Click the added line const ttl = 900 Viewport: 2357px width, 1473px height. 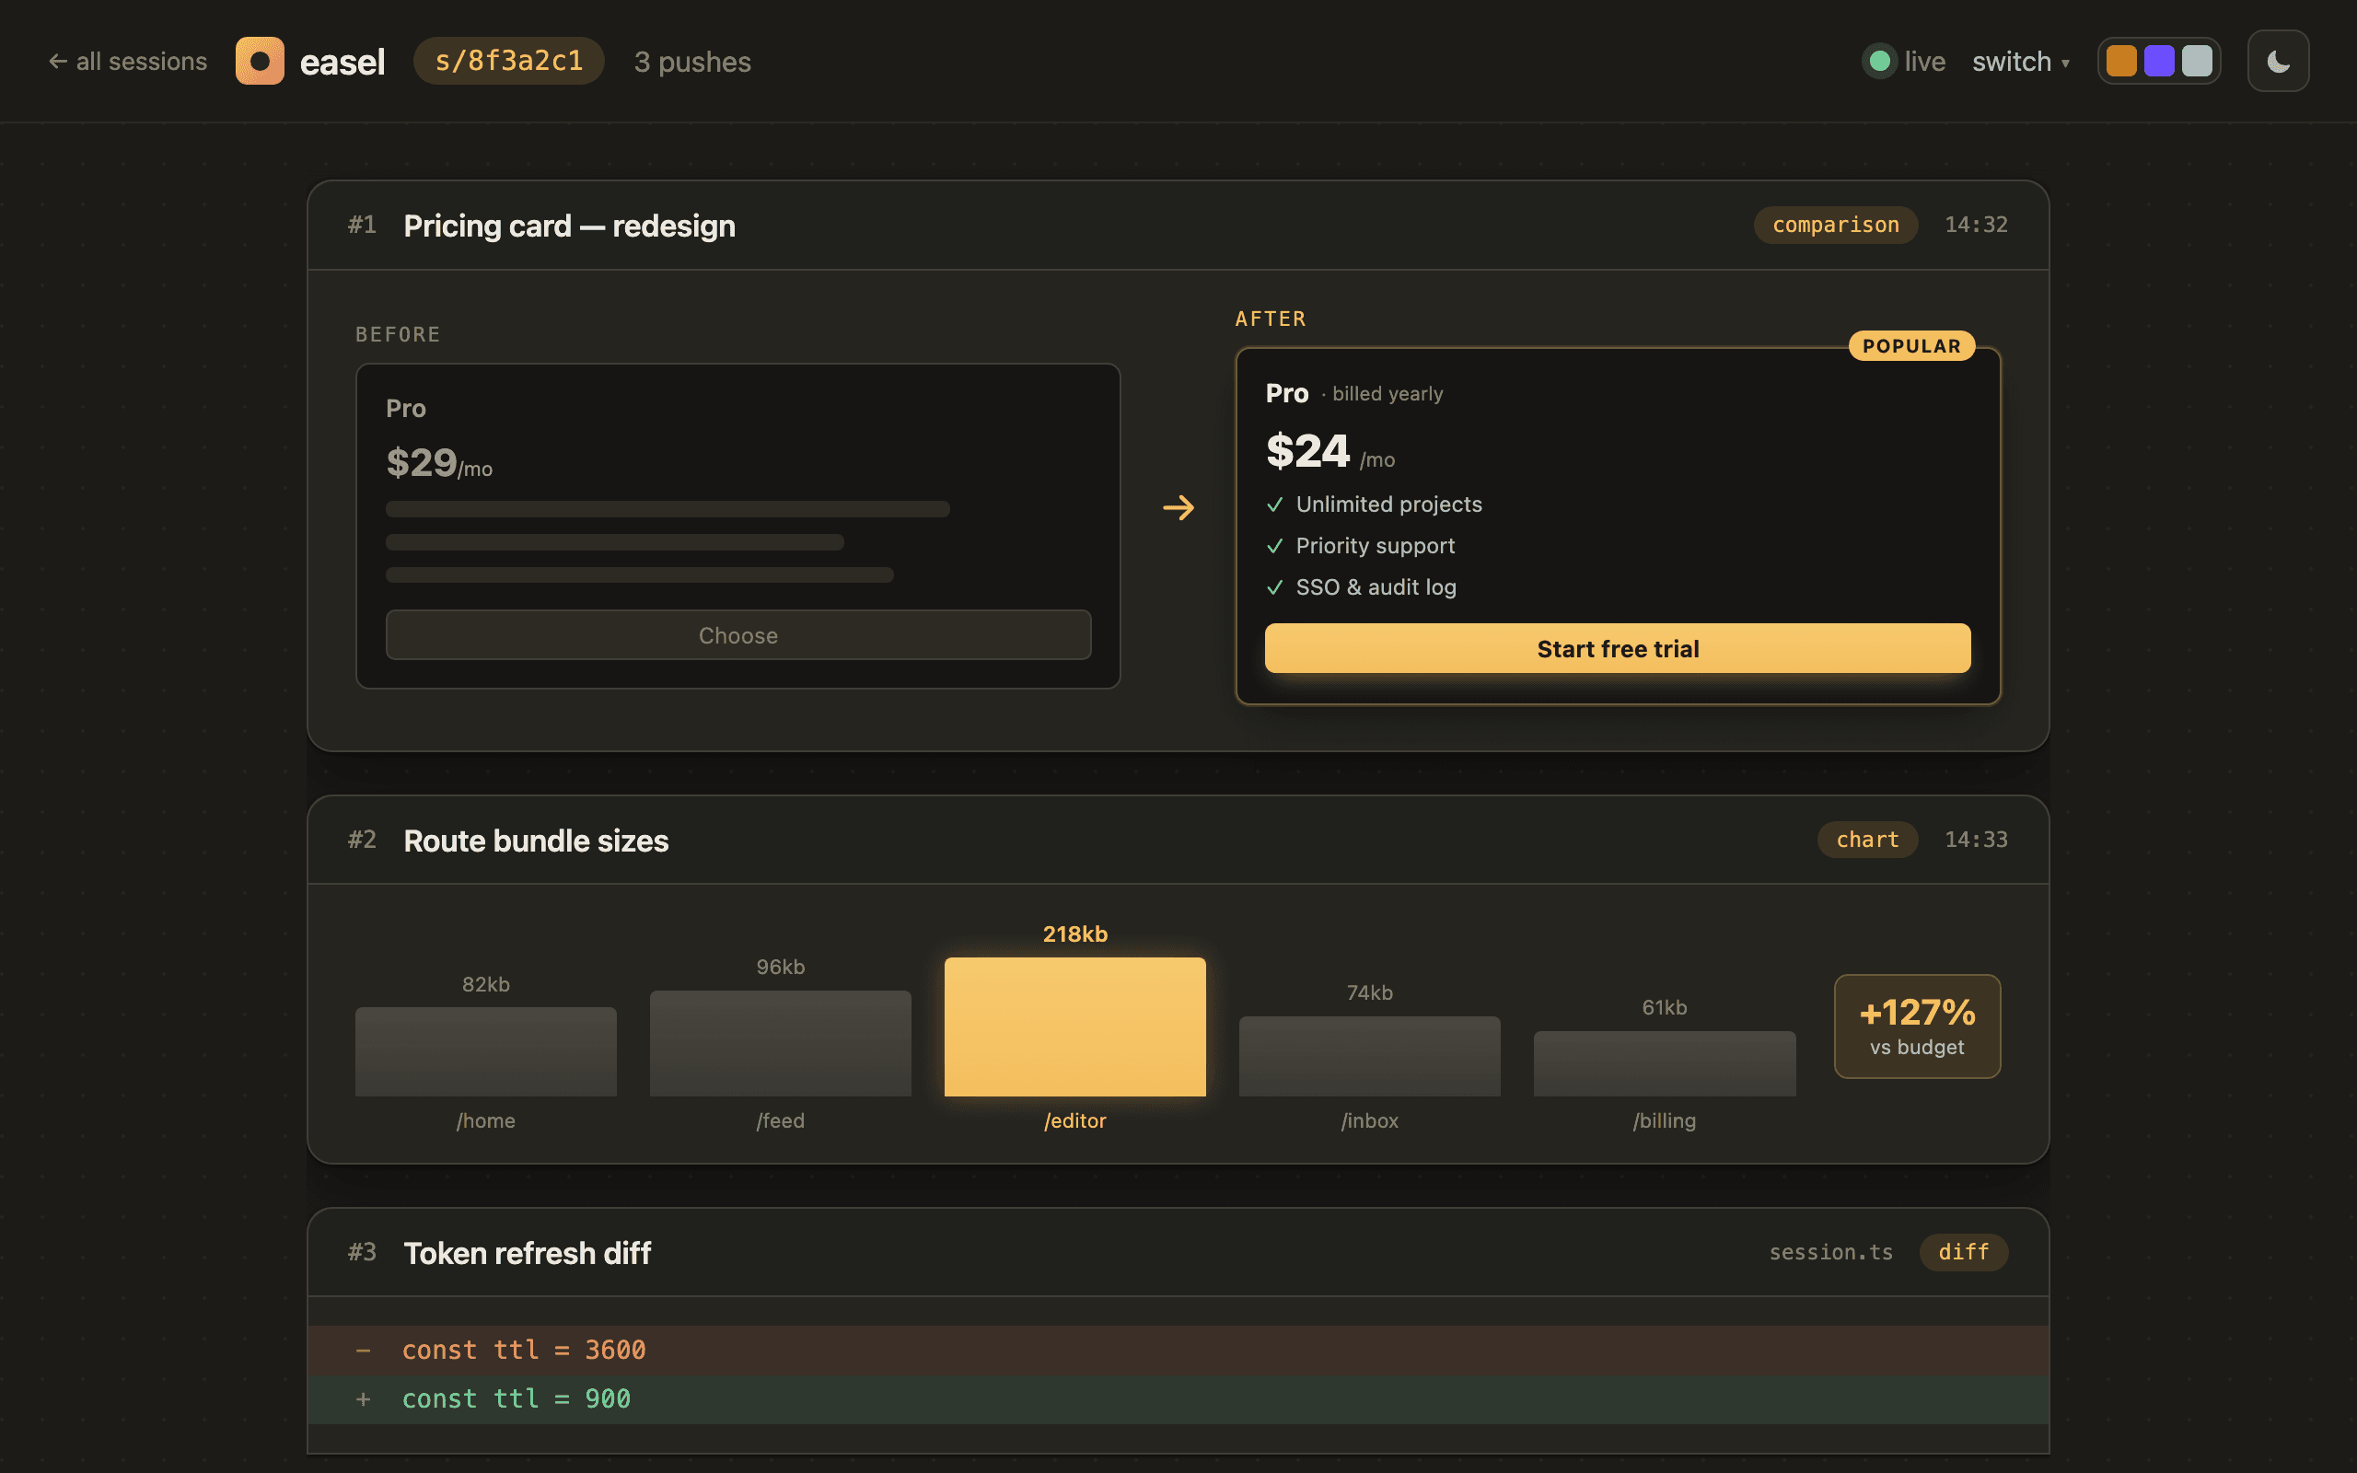(1178, 1400)
